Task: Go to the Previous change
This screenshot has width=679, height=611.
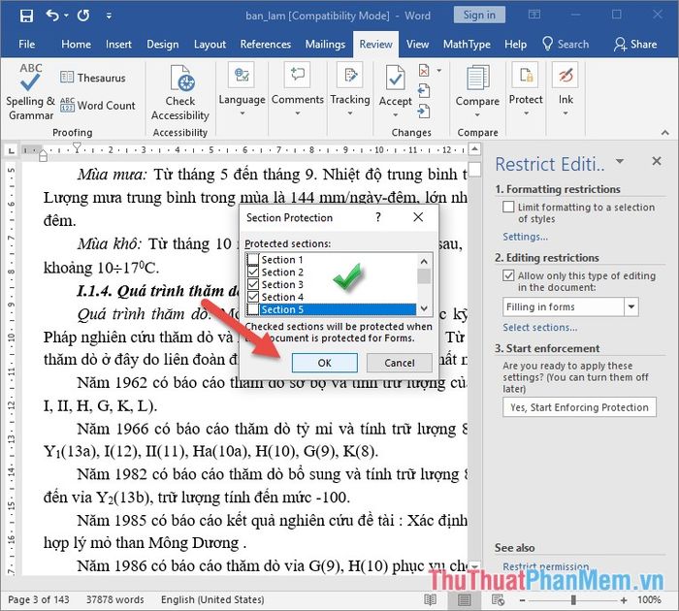Action: pos(424,91)
